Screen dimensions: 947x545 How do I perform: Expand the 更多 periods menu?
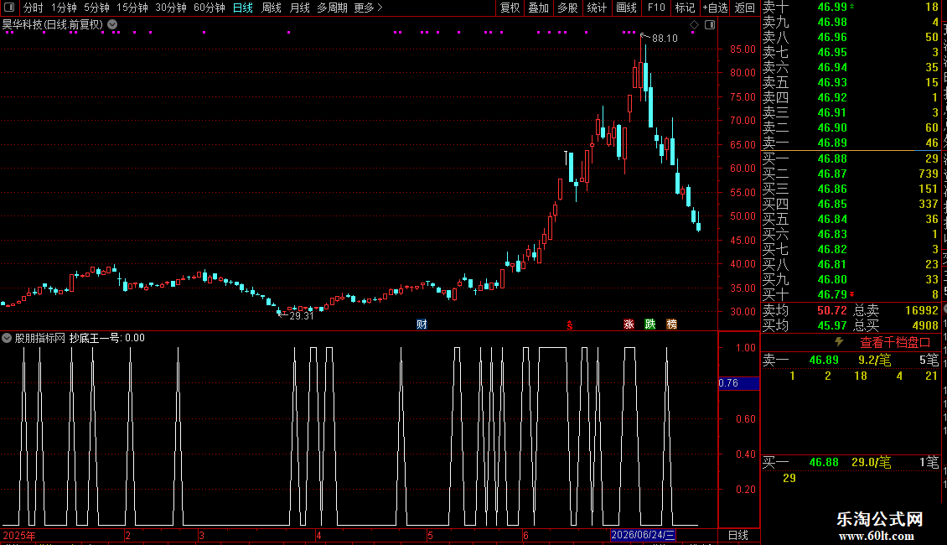(x=368, y=8)
